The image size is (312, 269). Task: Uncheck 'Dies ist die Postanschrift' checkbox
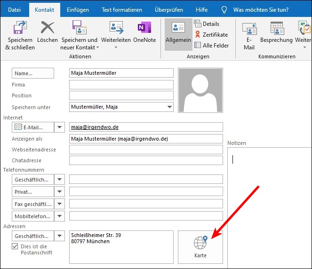15,246
